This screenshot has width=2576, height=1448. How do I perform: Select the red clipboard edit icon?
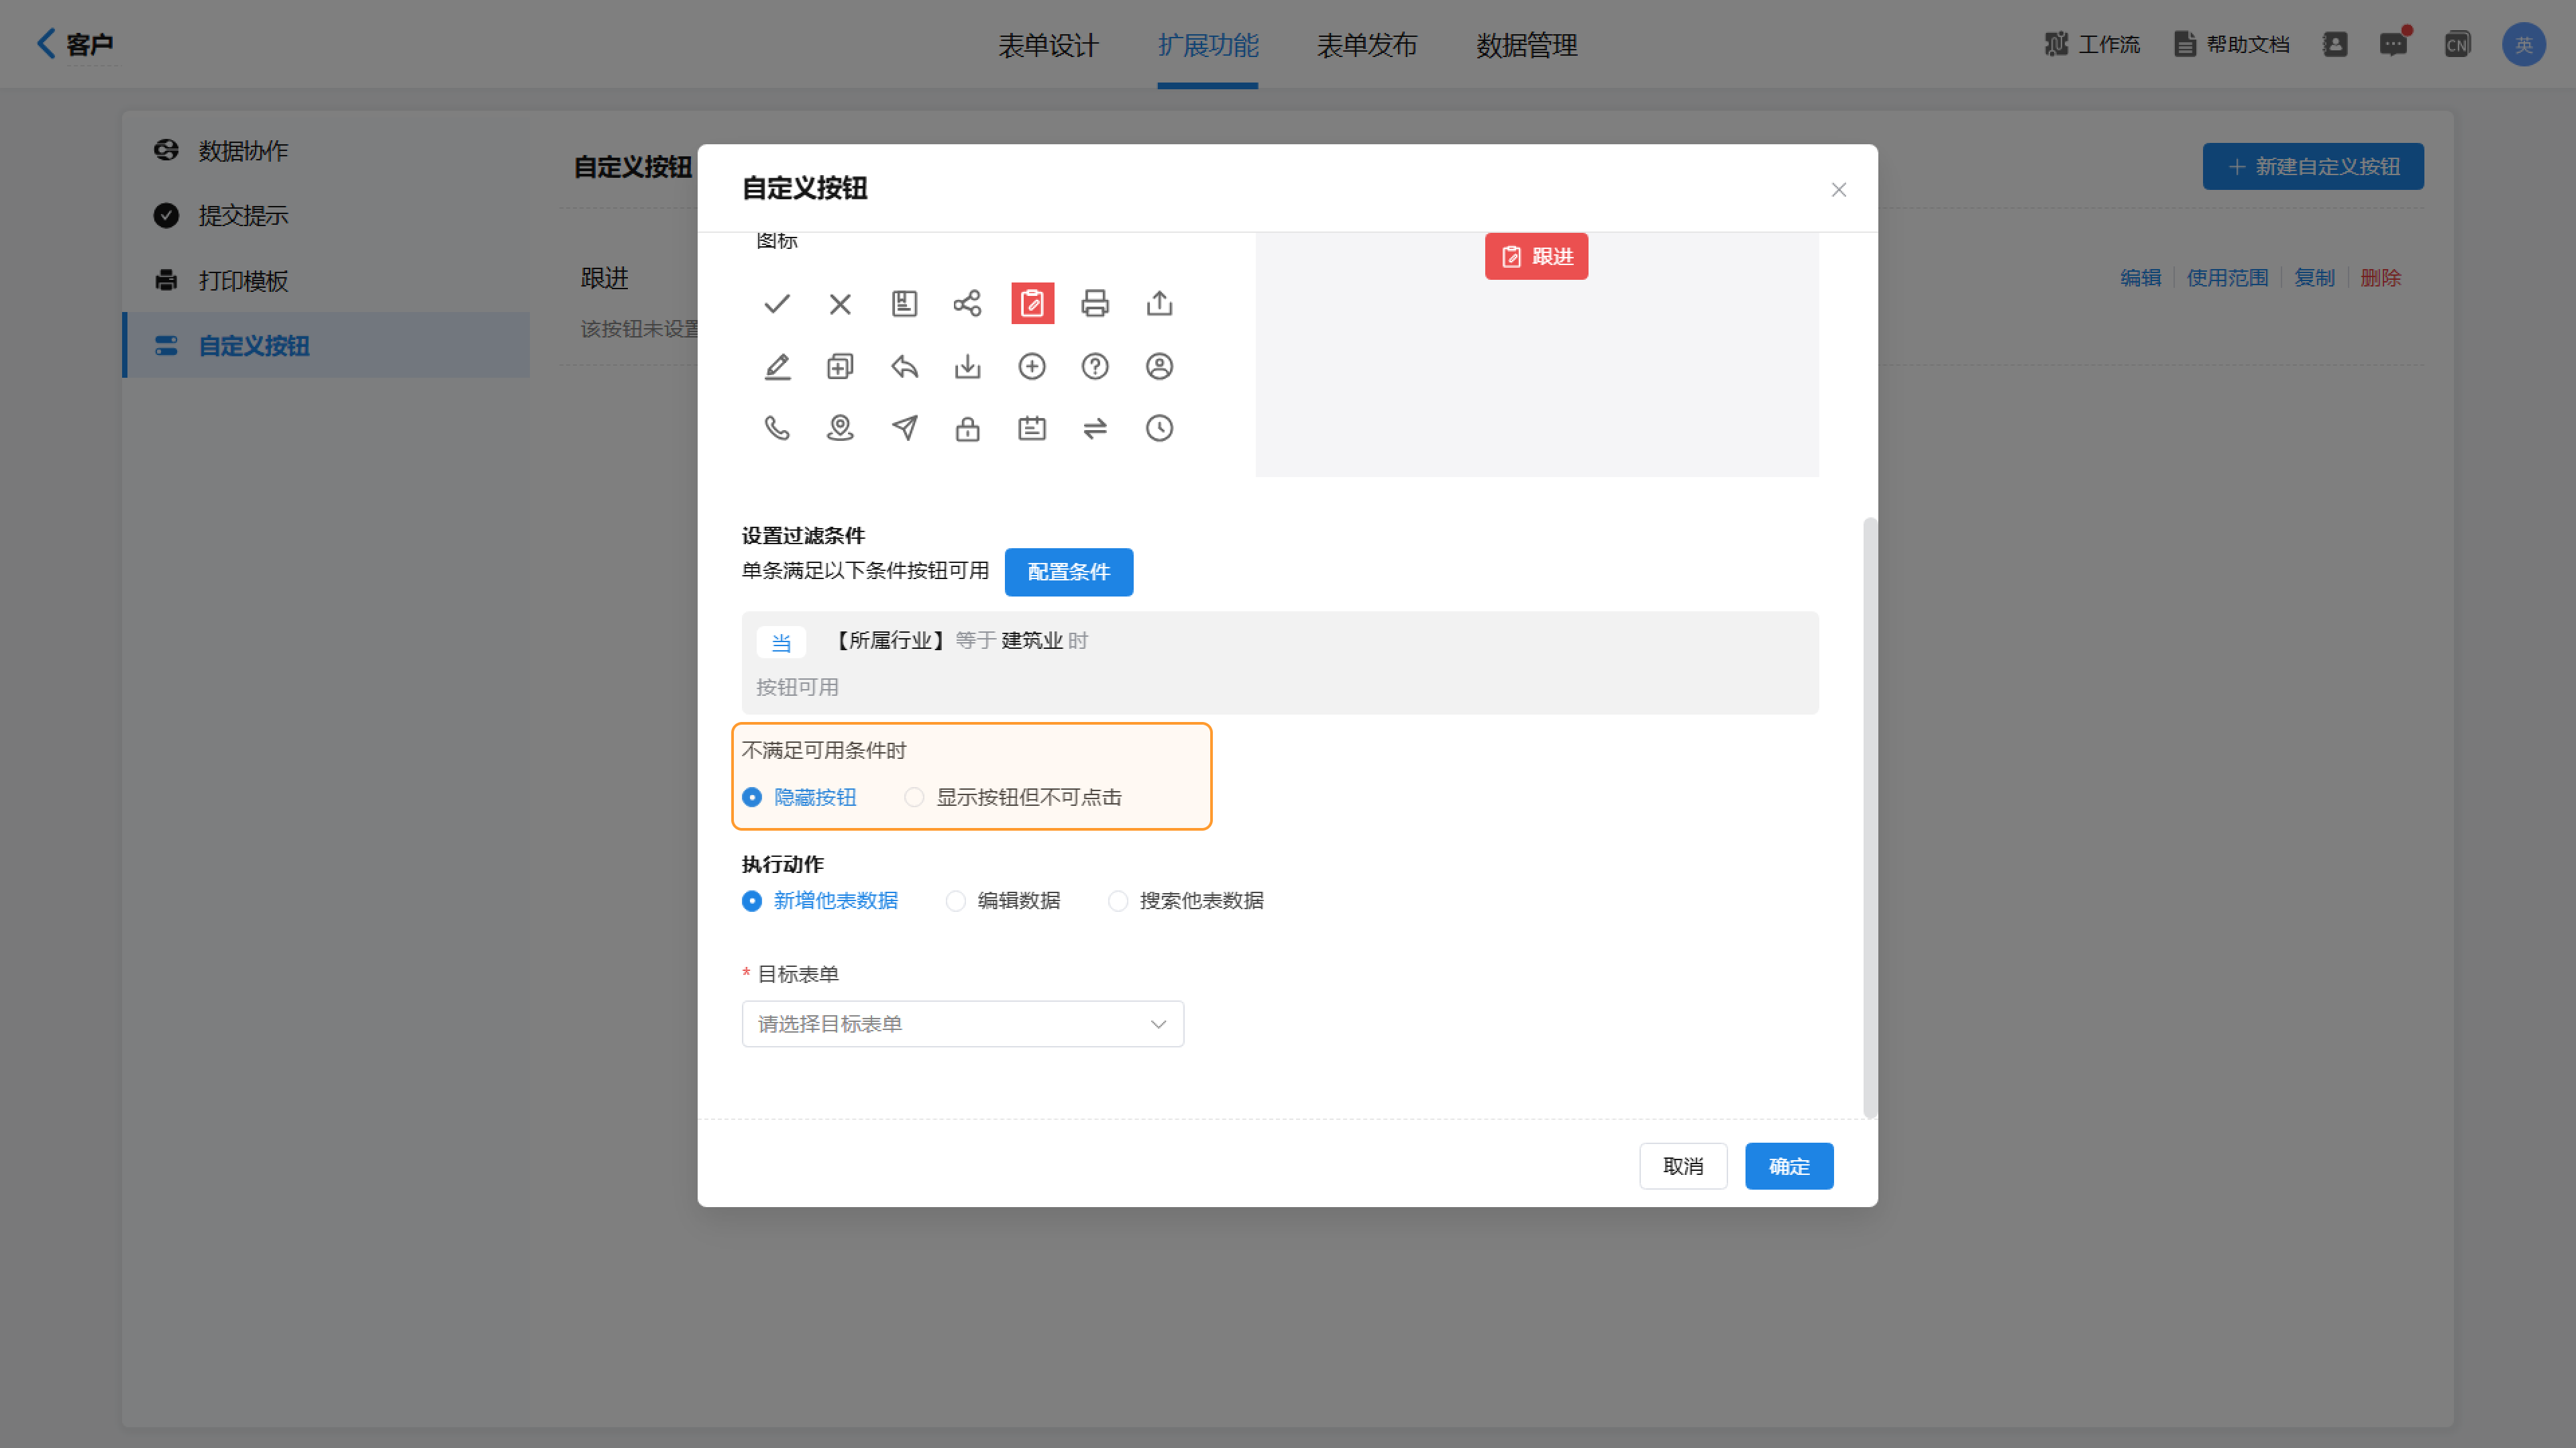coord(1032,303)
